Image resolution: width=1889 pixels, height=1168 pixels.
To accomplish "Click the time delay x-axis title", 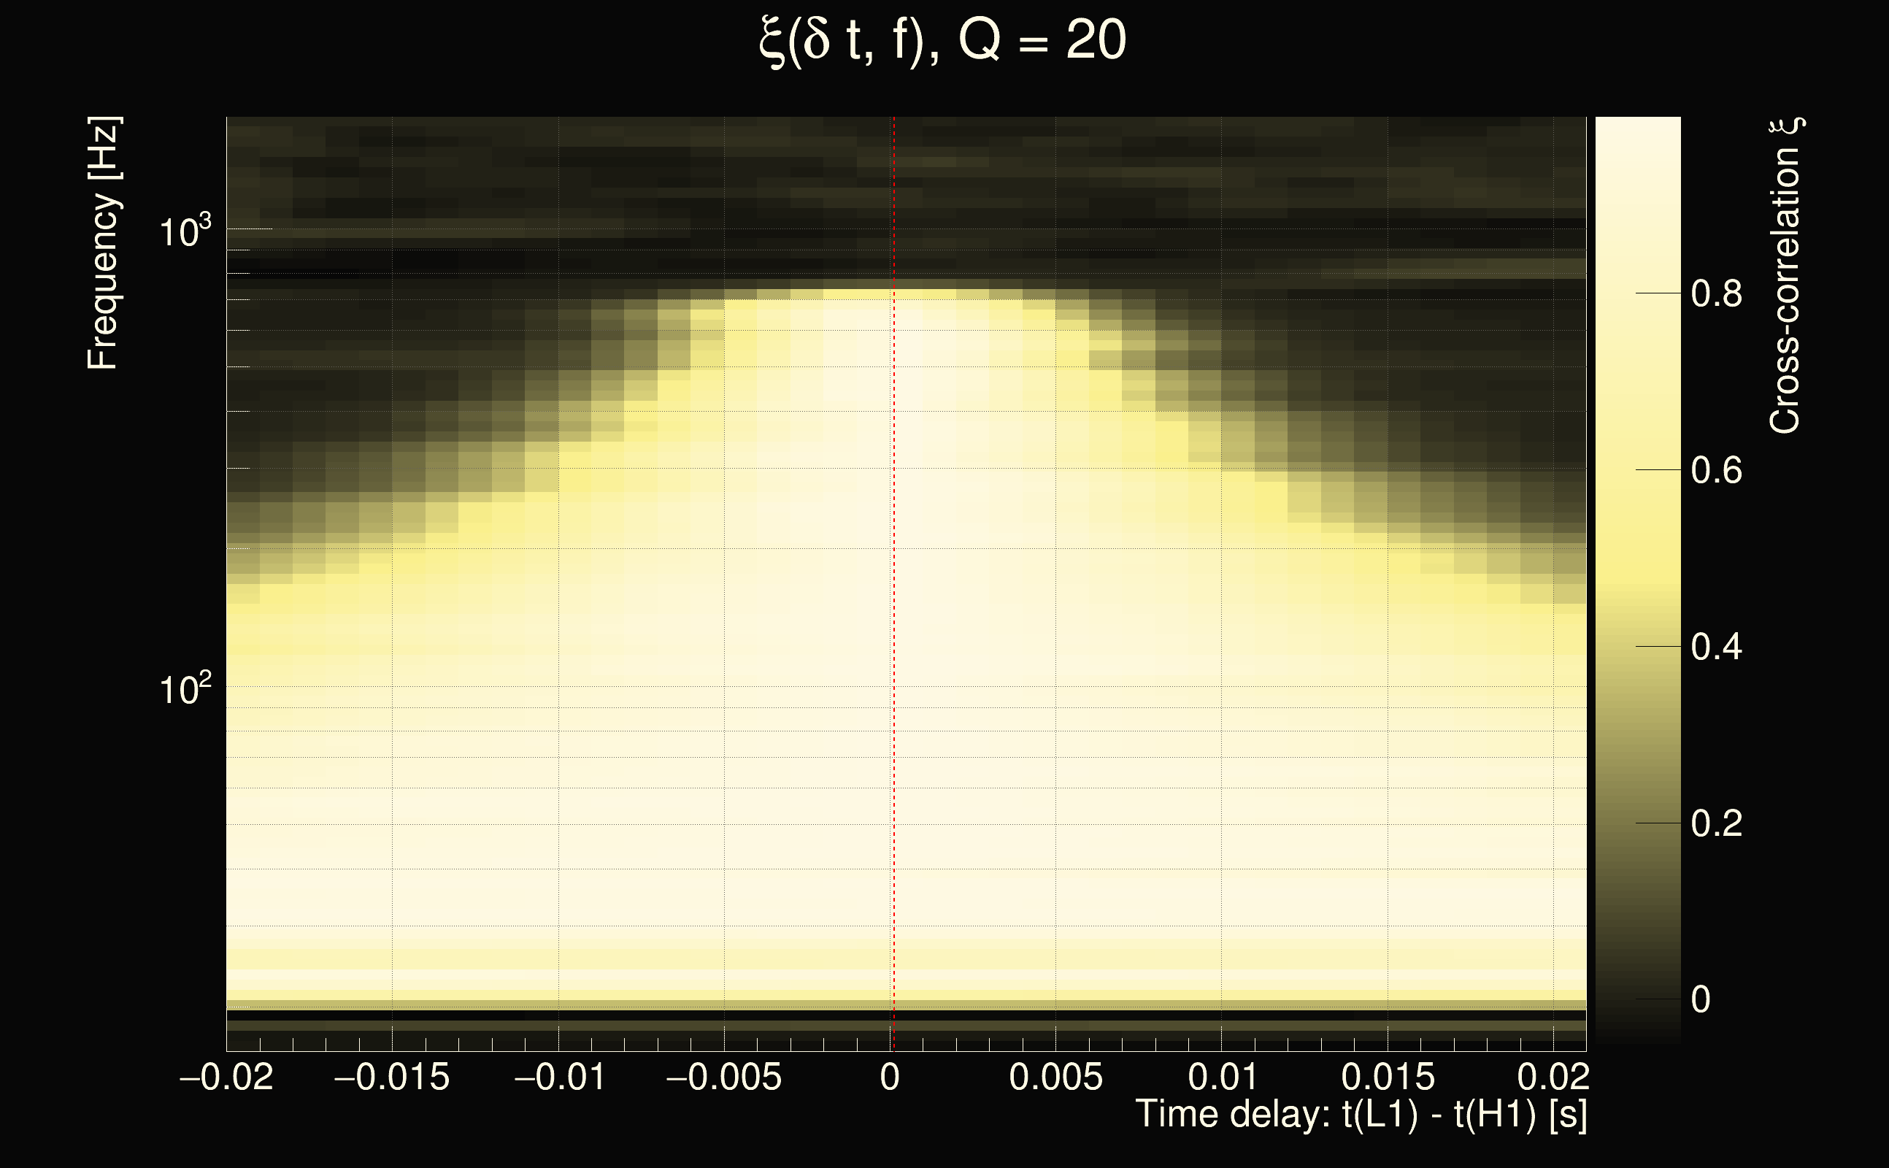I will pos(1361,1115).
